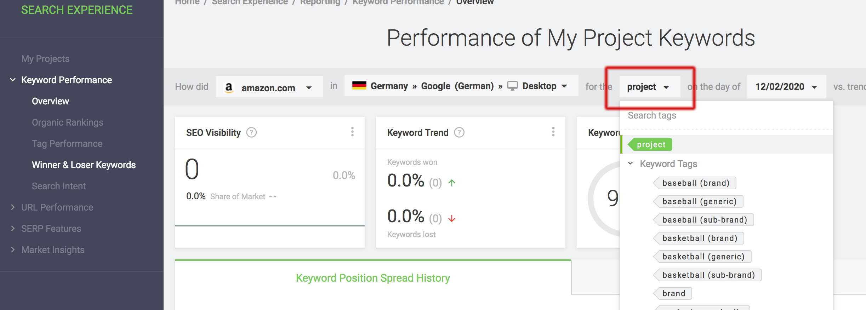
Task: Open the Keyword Trend three-dot options menu
Action: 553,132
